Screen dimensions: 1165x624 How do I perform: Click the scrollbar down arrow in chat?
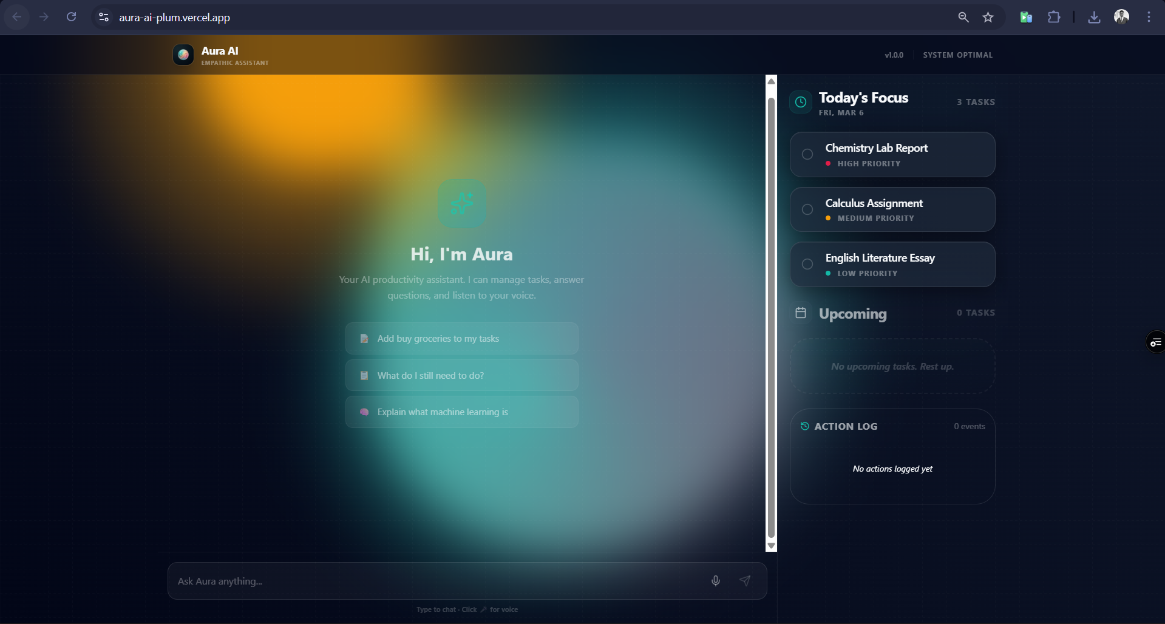[x=771, y=546]
